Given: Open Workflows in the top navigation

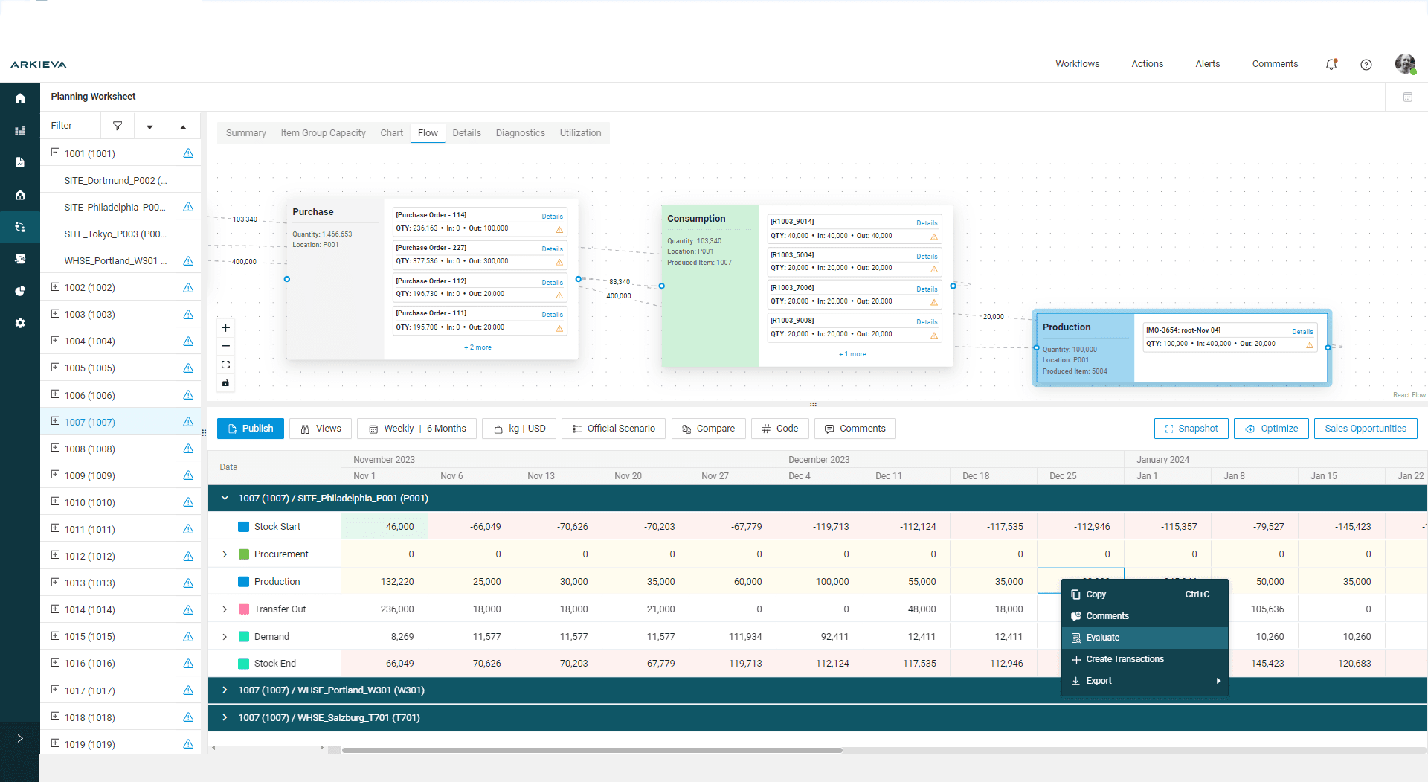Looking at the screenshot, I should pyautogui.click(x=1077, y=64).
